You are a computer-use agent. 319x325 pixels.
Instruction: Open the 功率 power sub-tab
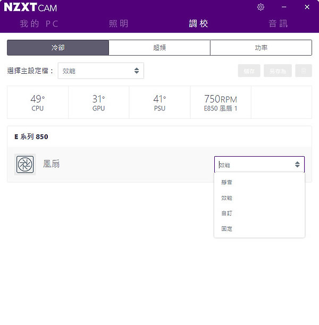coord(261,48)
